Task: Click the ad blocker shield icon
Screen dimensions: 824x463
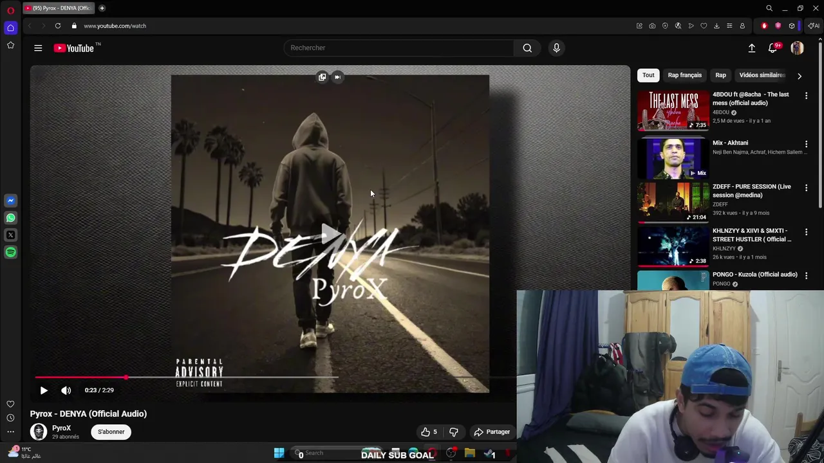Action: [x=665, y=26]
